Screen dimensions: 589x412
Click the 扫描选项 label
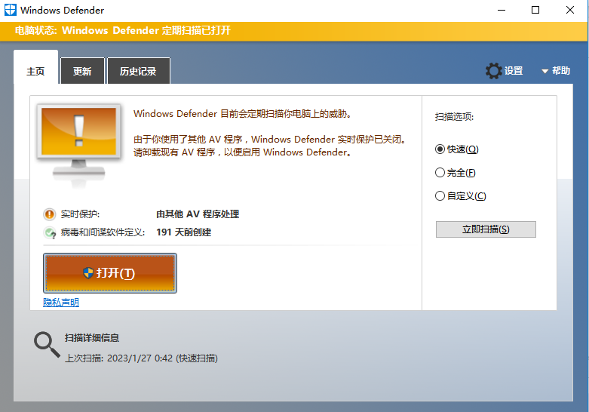pos(454,116)
